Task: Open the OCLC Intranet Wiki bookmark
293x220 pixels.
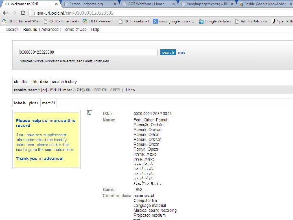Action: click(21, 21)
